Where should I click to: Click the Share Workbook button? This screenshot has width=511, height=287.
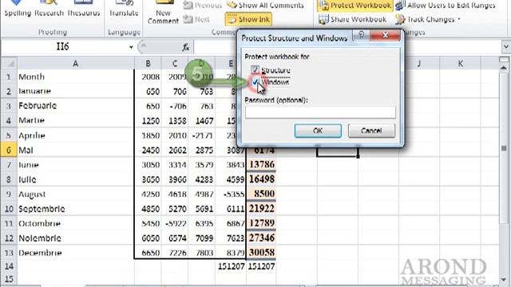[352, 19]
